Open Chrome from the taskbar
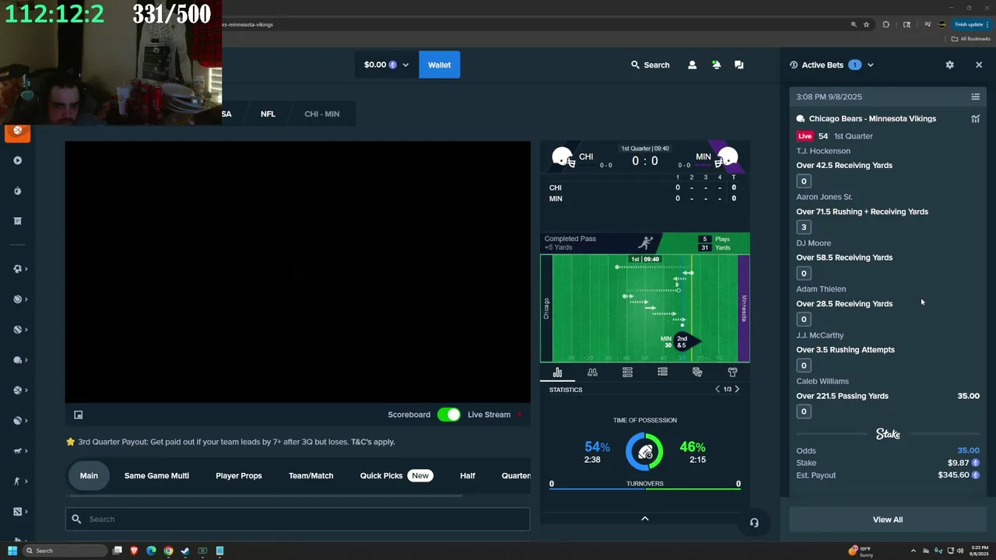Image resolution: width=996 pixels, height=560 pixels. (x=168, y=551)
